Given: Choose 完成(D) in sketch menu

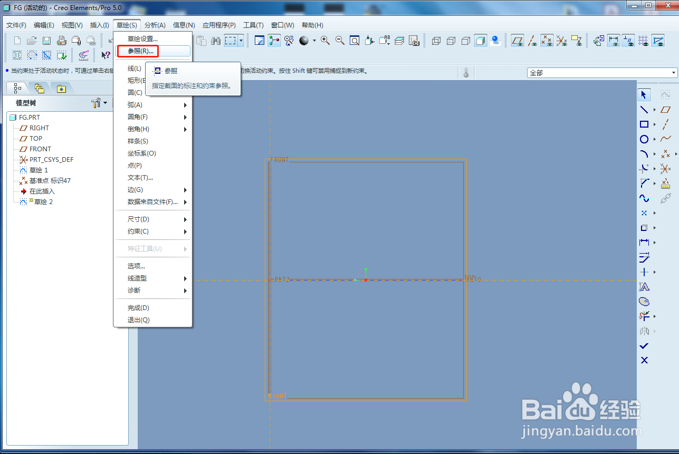Looking at the screenshot, I should click(x=153, y=308).
